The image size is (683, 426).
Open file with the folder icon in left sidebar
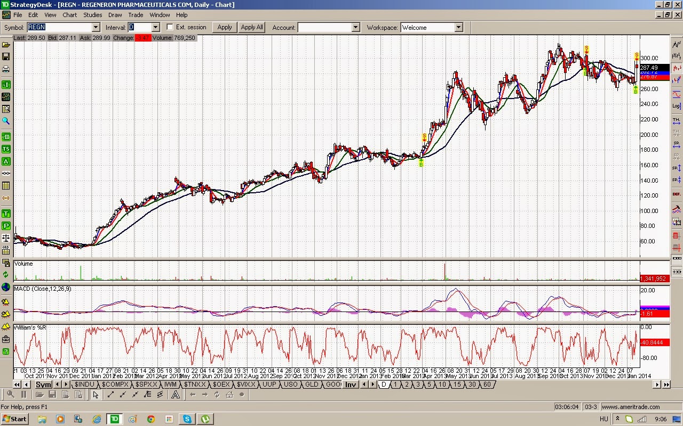coord(6,45)
